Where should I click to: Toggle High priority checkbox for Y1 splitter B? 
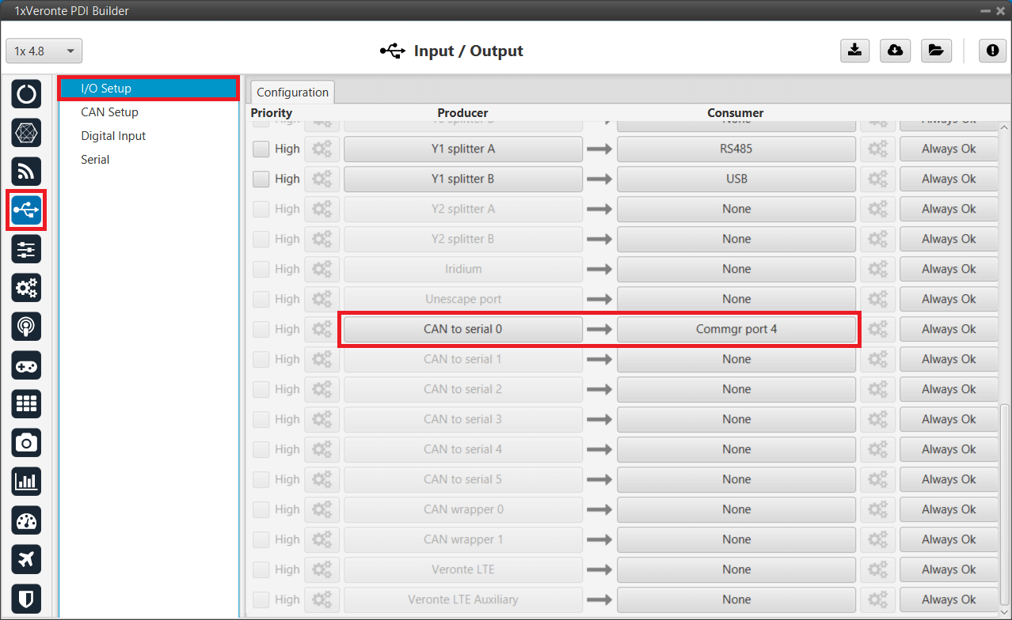coord(261,179)
